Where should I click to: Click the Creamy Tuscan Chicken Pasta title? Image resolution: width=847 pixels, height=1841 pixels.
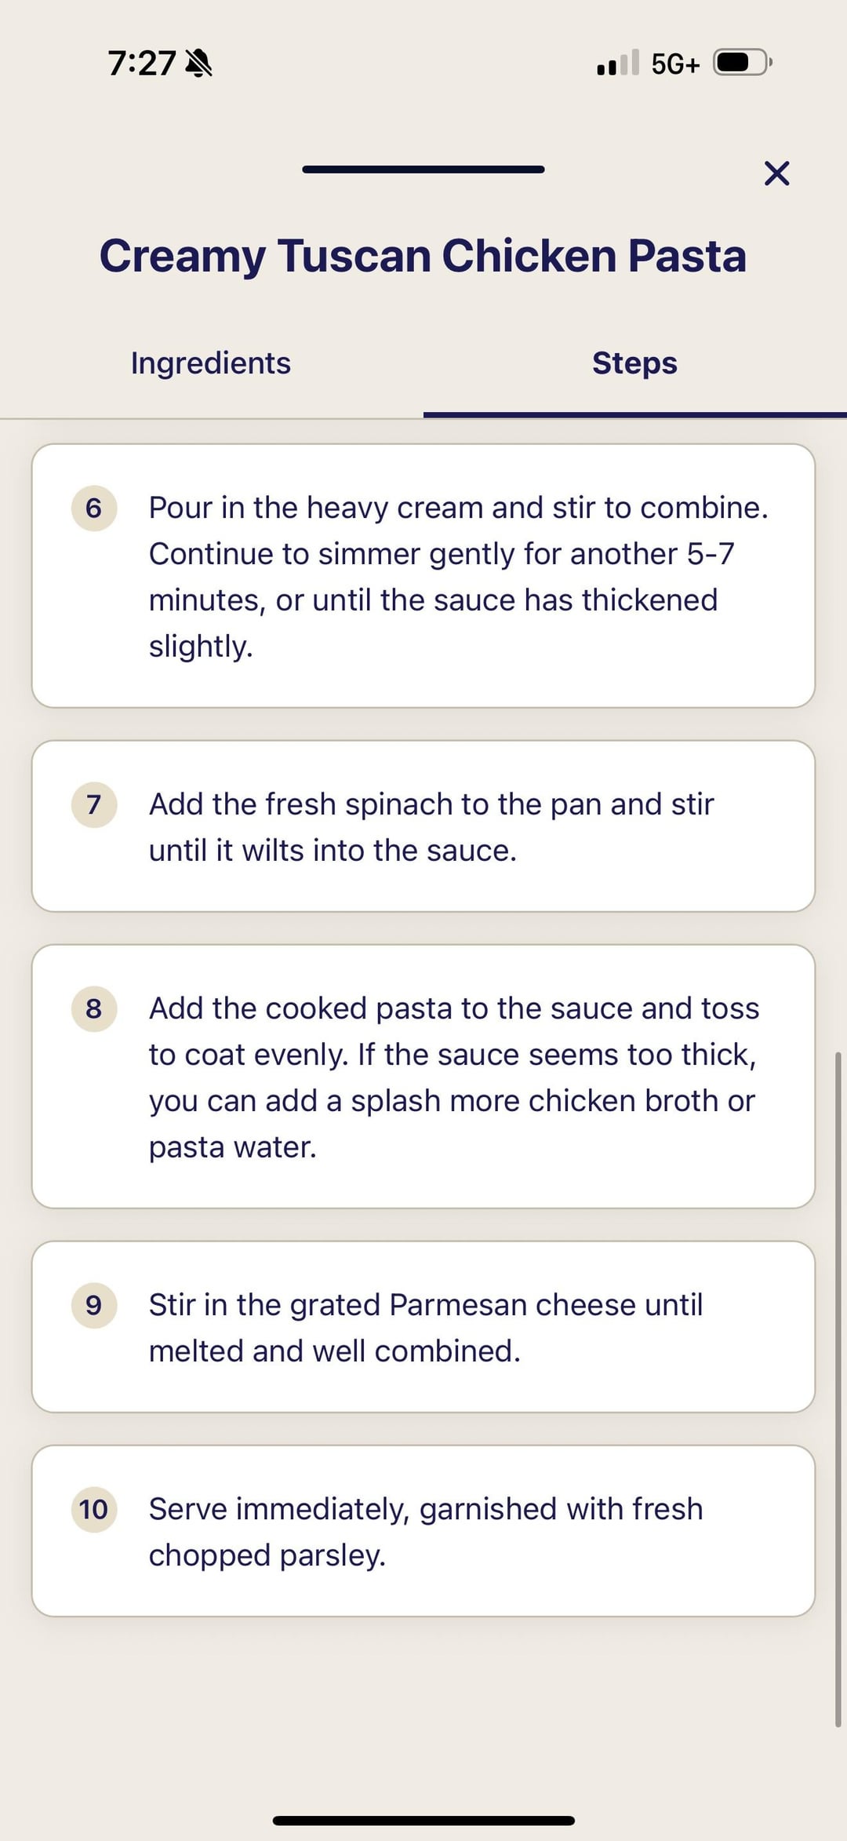pos(423,256)
